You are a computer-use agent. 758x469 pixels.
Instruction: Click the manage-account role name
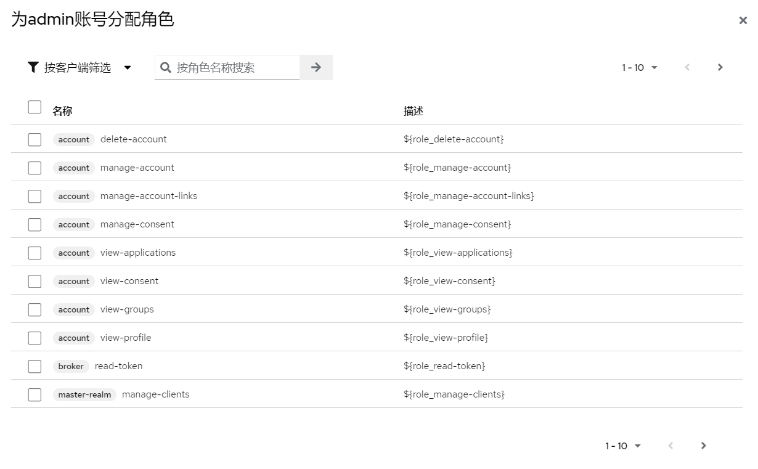[137, 168]
